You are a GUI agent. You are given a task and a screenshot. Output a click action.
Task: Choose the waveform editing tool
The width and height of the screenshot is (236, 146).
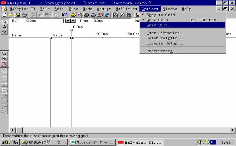point(4,32)
